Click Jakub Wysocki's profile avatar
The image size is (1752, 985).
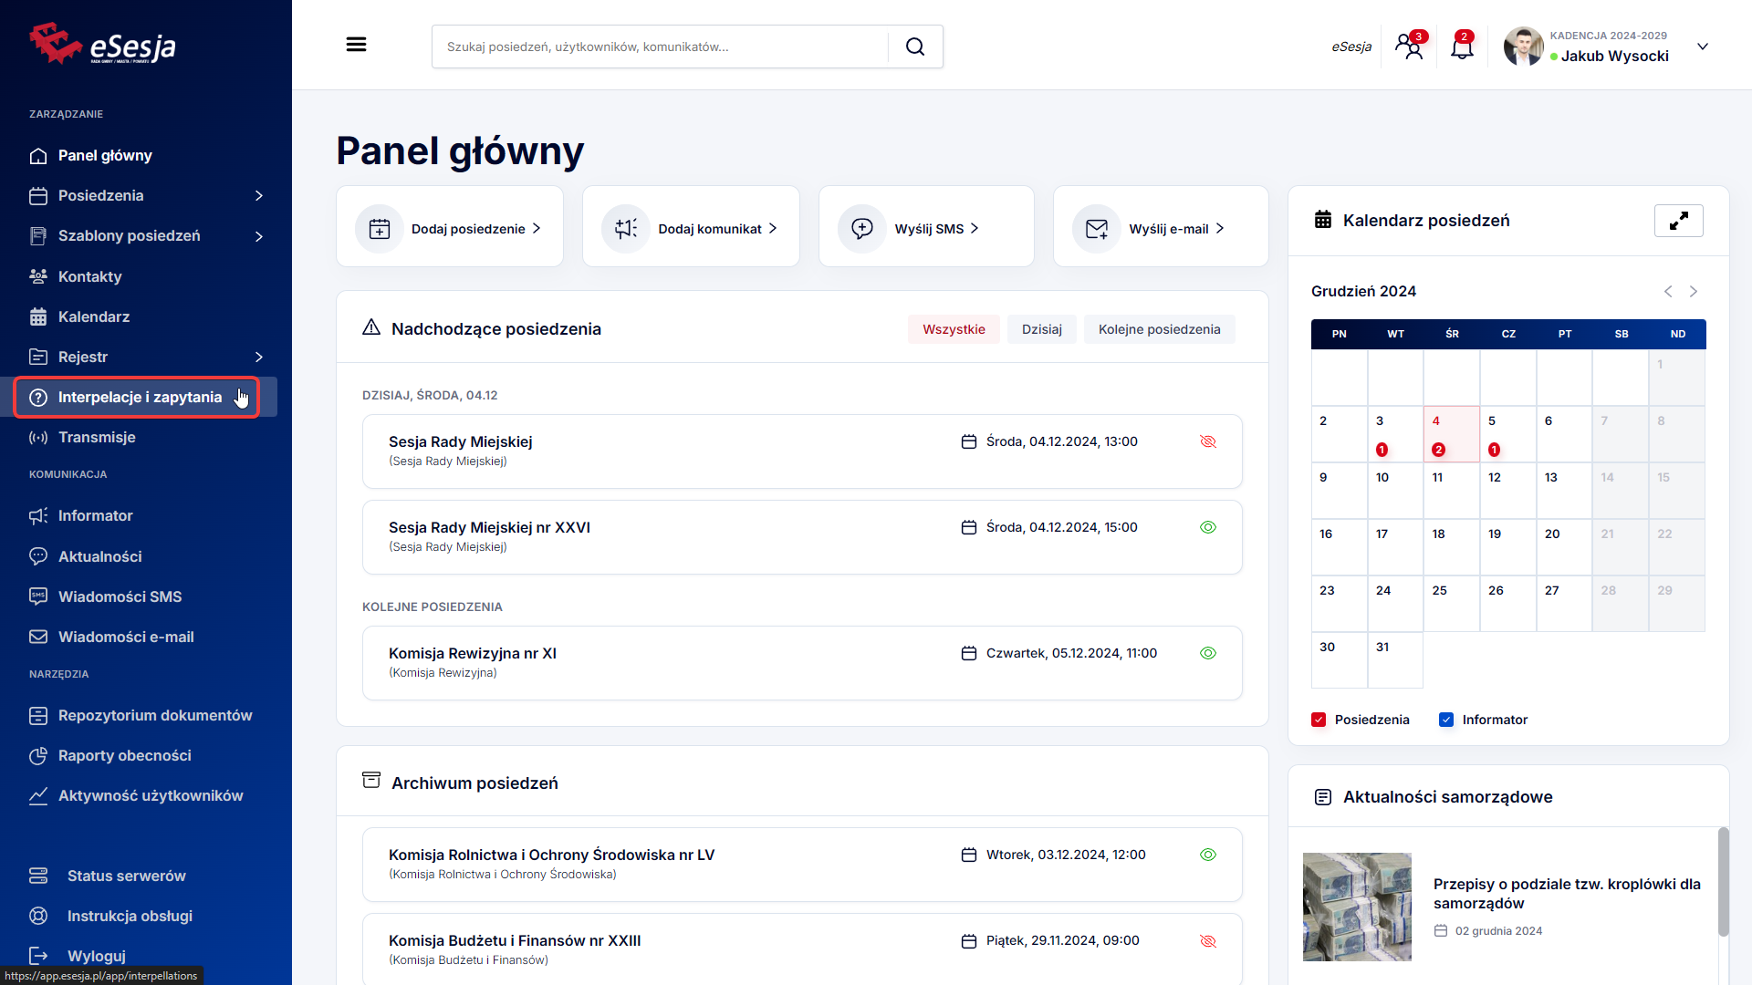pos(1523,47)
